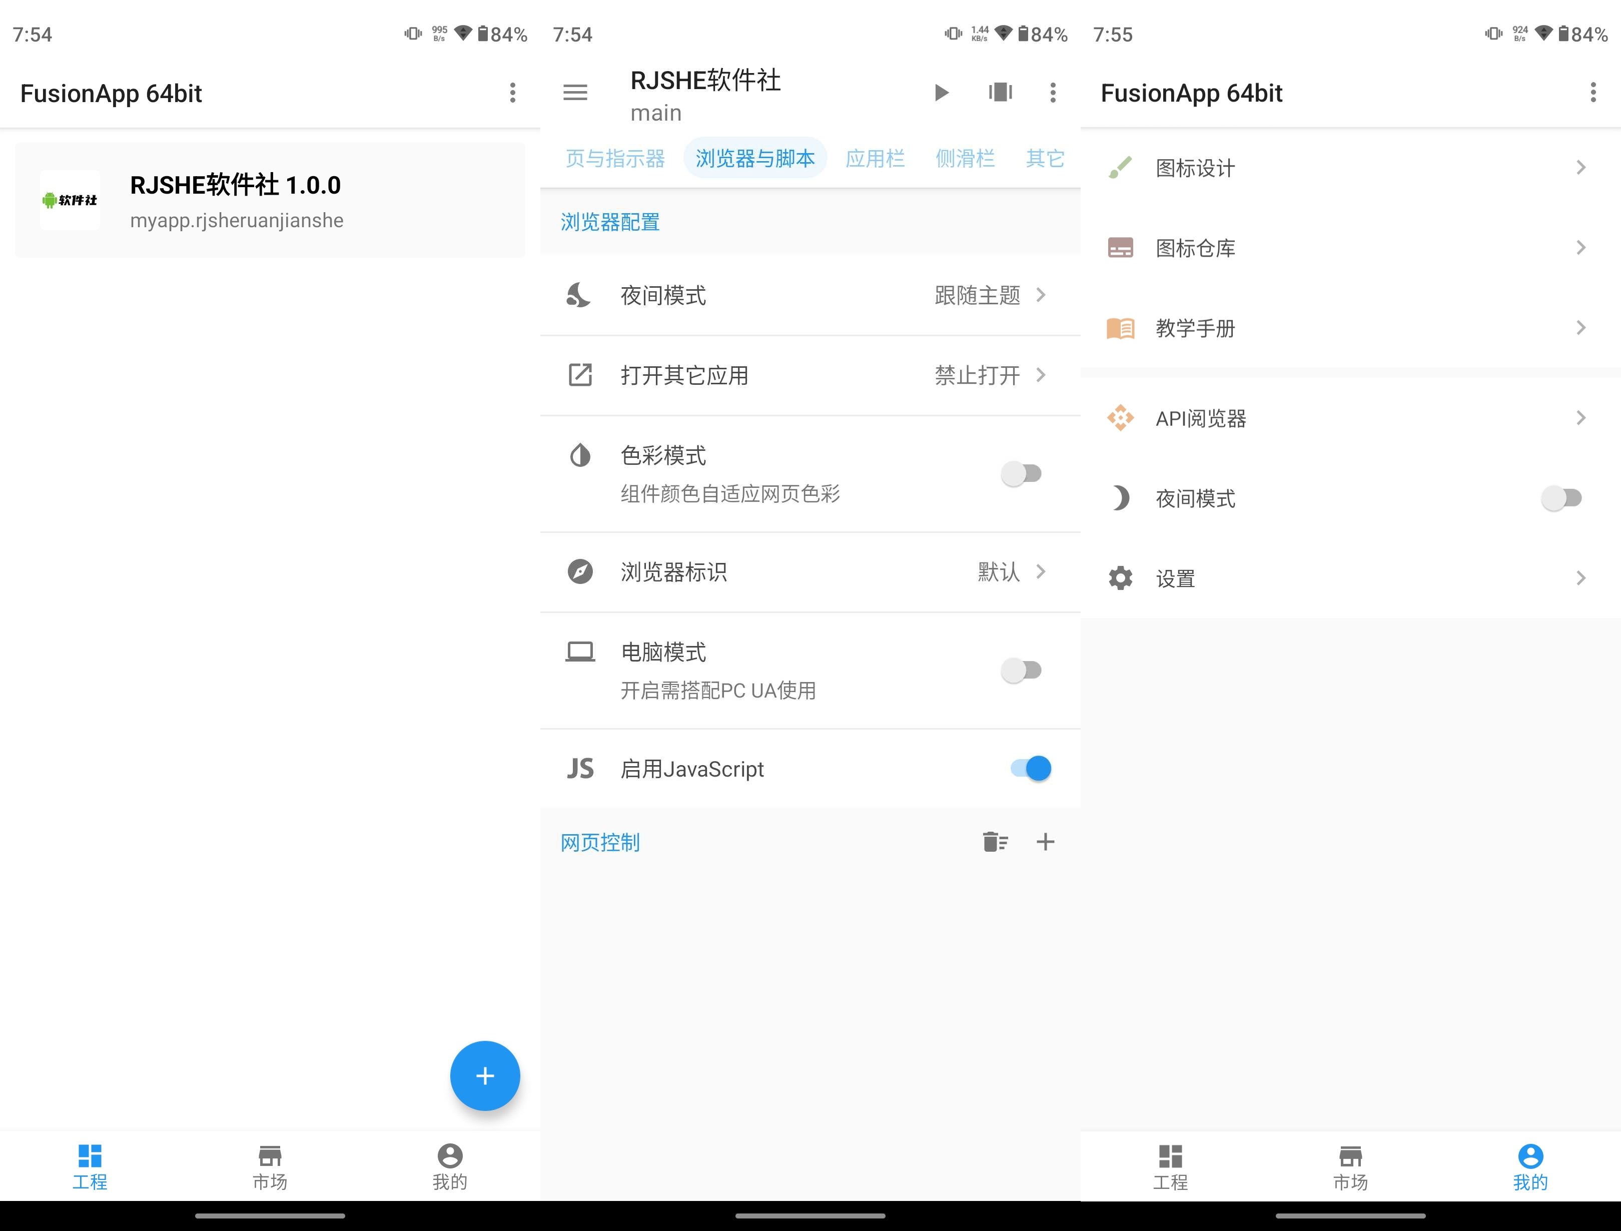1621x1231 pixels.
Task: Select 我的 tab in left screen bottom bar
Action: [x=450, y=1166]
